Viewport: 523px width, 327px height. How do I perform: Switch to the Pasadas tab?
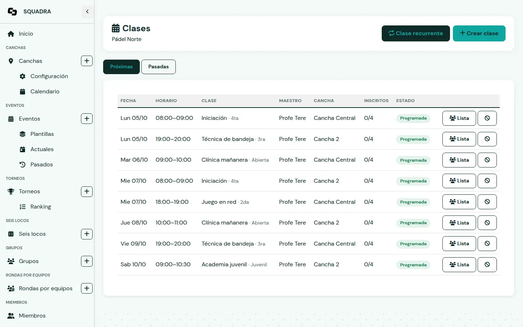click(158, 67)
